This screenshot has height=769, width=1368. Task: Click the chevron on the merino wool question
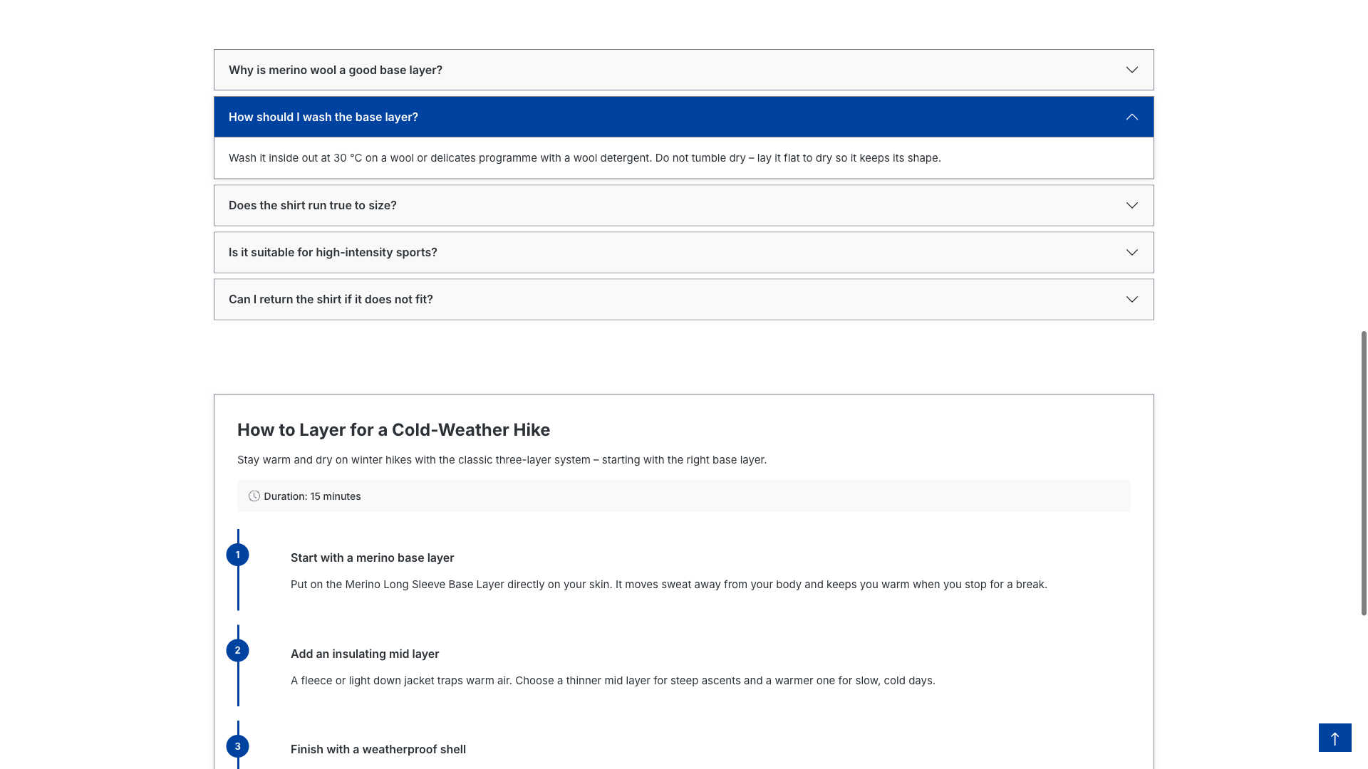click(1132, 70)
